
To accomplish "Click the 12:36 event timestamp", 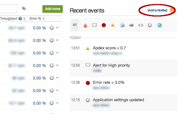I will [x=75, y=82].
